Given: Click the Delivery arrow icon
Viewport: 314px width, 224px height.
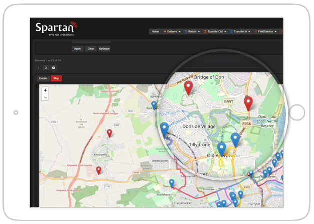Looking at the screenshot, I should pos(165,31).
